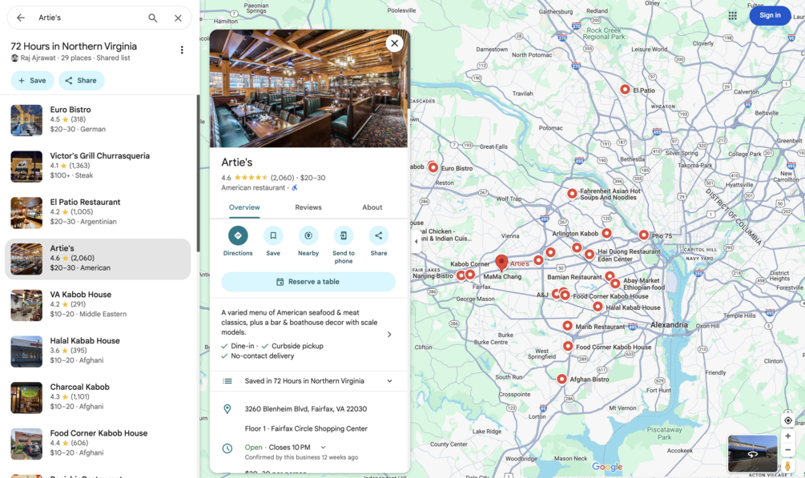The width and height of the screenshot is (805, 478).
Task: Click the Hai Duong Restaurant map pin
Action: pos(590,254)
